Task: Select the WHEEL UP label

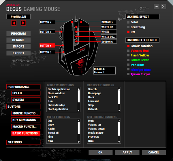Action: point(109,27)
